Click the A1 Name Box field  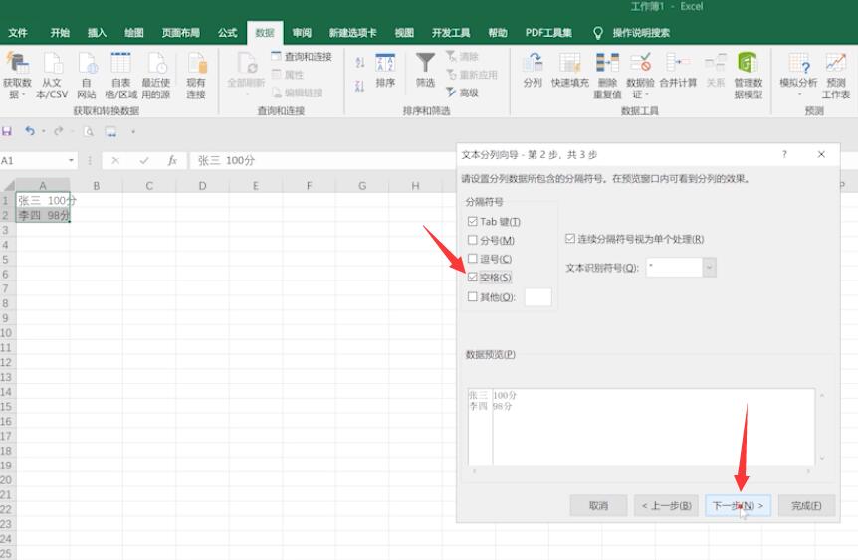tap(33, 160)
